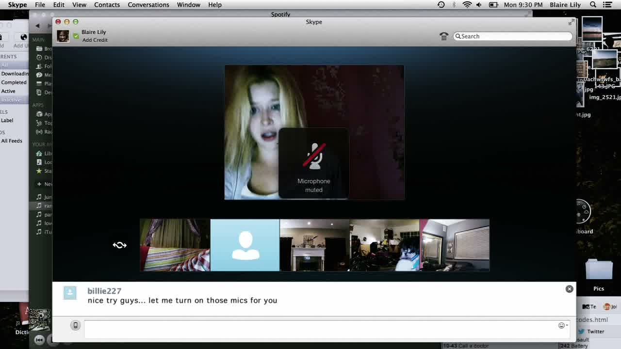Image resolution: width=621 pixels, height=349 pixels.
Task: Click the Wi-Fi status icon
Action: [x=467, y=5]
